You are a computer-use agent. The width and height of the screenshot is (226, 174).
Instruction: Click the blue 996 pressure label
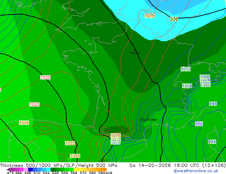coord(199,124)
